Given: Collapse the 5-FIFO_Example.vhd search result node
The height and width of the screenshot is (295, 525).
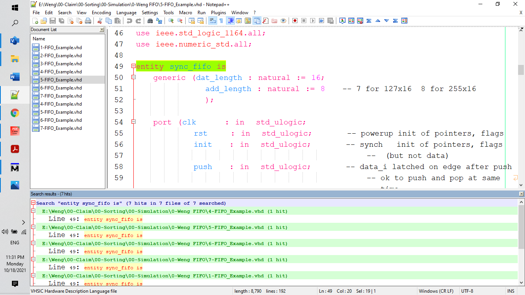Looking at the screenshot, I should click(33, 227).
